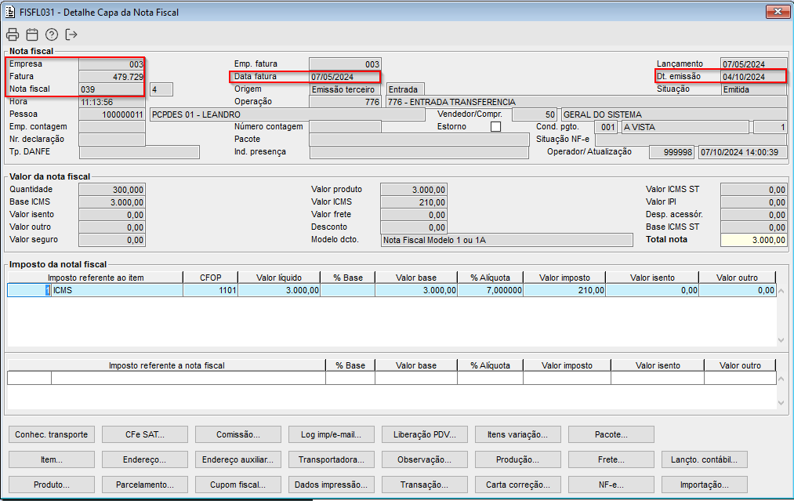This screenshot has width=794, height=501.
Task: Click Dados impressão... button
Action: (x=332, y=485)
